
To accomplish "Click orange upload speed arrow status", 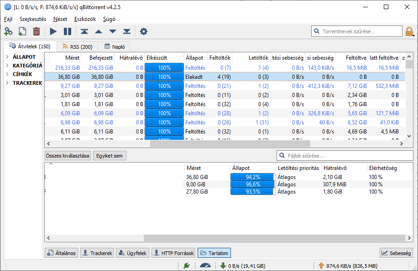I will pyautogui.click(x=321, y=266).
